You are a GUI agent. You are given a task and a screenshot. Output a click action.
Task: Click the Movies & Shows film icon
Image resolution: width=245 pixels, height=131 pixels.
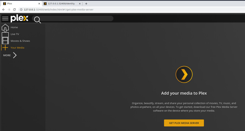5,41
